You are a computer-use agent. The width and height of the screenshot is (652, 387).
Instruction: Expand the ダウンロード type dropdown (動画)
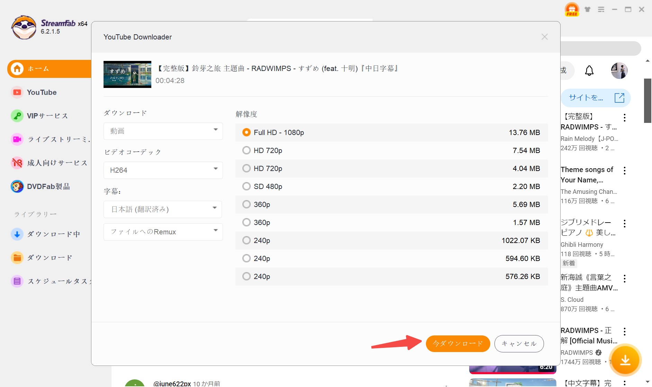(x=163, y=131)
